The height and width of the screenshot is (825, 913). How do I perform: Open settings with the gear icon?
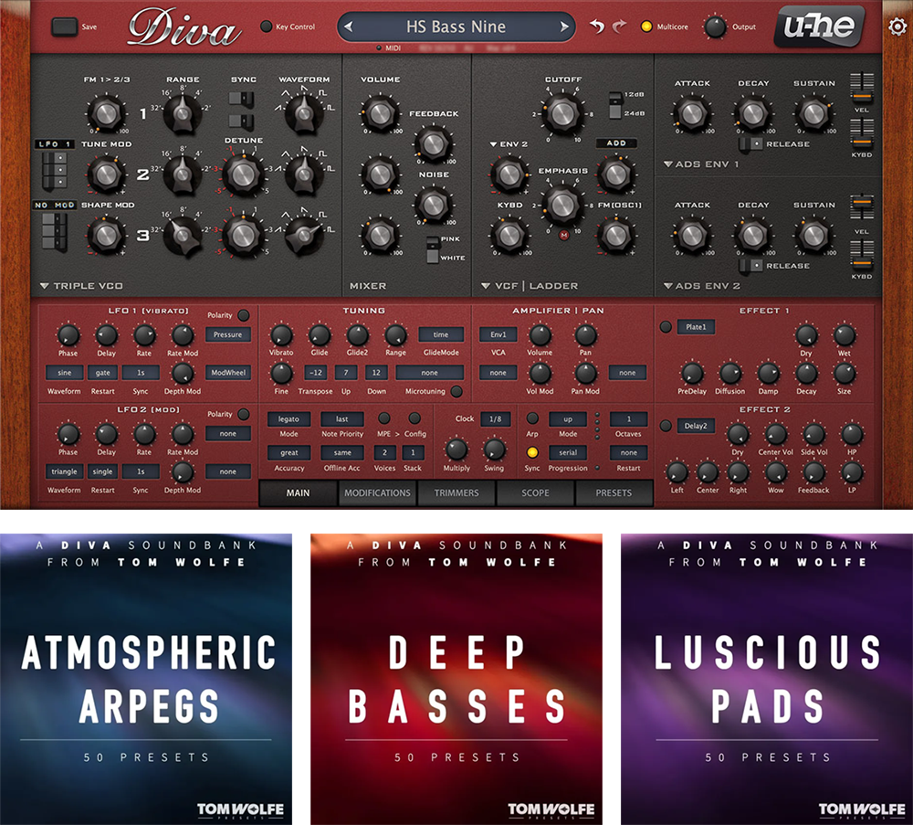tap(897, 26)
